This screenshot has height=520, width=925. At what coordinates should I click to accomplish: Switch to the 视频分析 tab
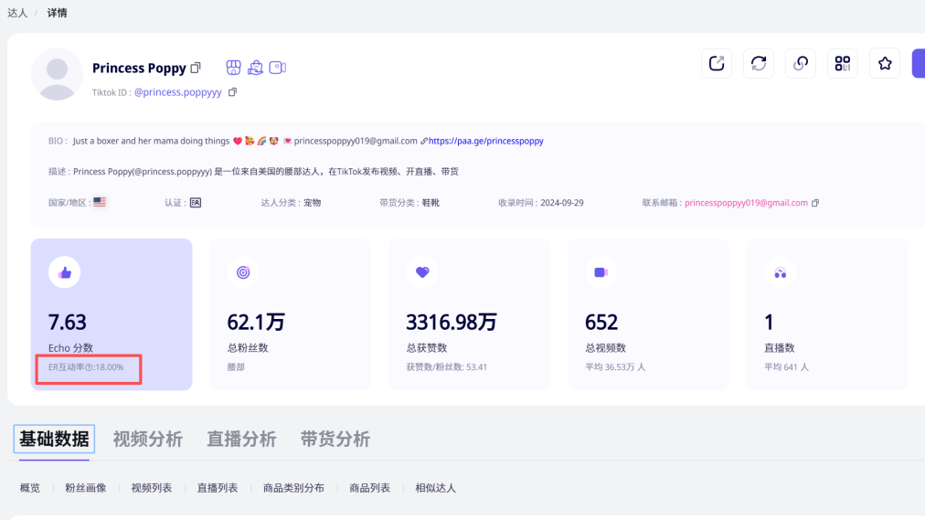point(147,440)
